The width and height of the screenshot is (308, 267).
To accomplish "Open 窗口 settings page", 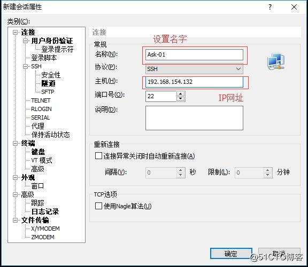I will (37, 186).
